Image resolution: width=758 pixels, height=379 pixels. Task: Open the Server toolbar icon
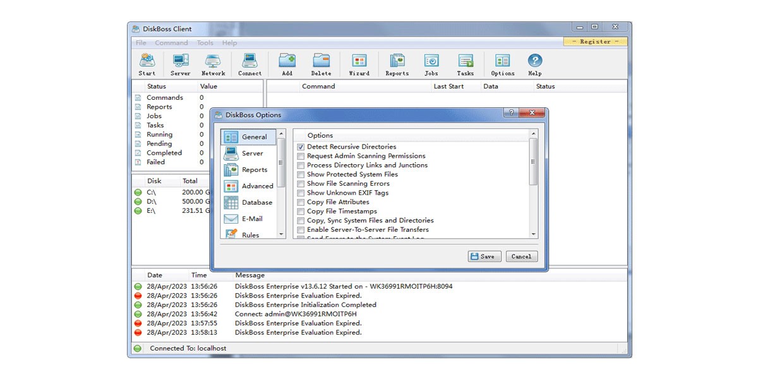(181, 64)
